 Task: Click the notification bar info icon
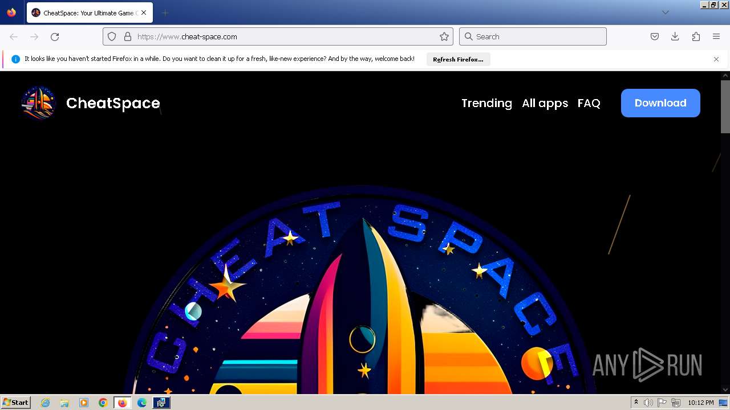click(x=15, y=59)
